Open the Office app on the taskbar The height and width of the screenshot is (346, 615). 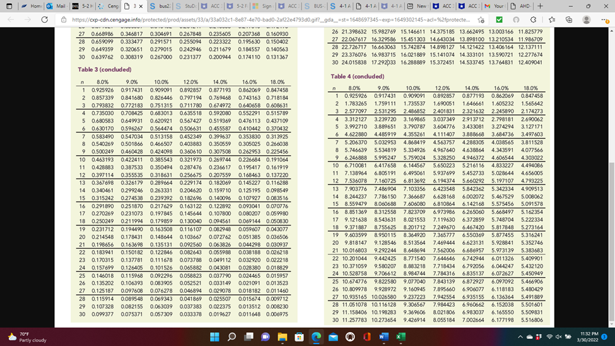366,337
